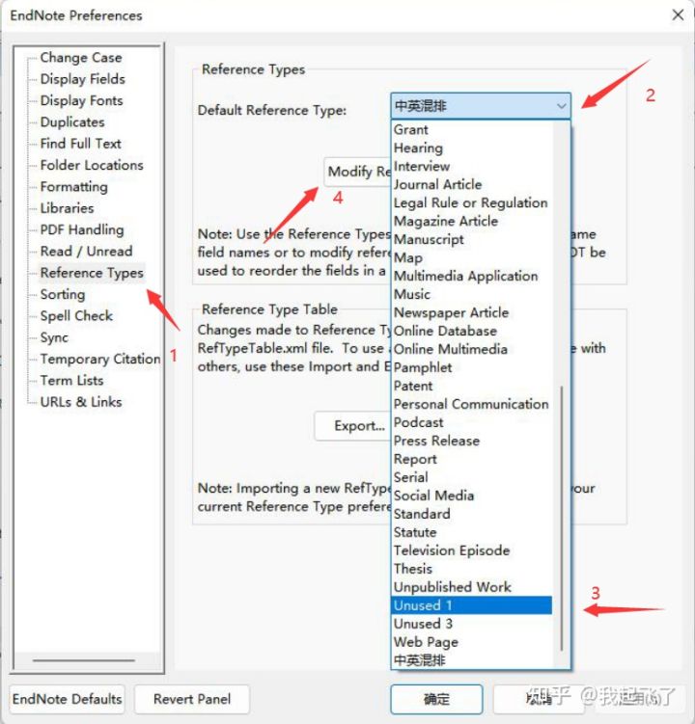The width and height of the screenshot is (695, 724).
Task: Select Temporary Citations category
Action: pyautogui.click(x=99, y=360)
